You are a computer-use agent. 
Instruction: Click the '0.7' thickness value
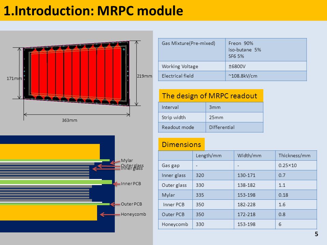coord(282,176)
